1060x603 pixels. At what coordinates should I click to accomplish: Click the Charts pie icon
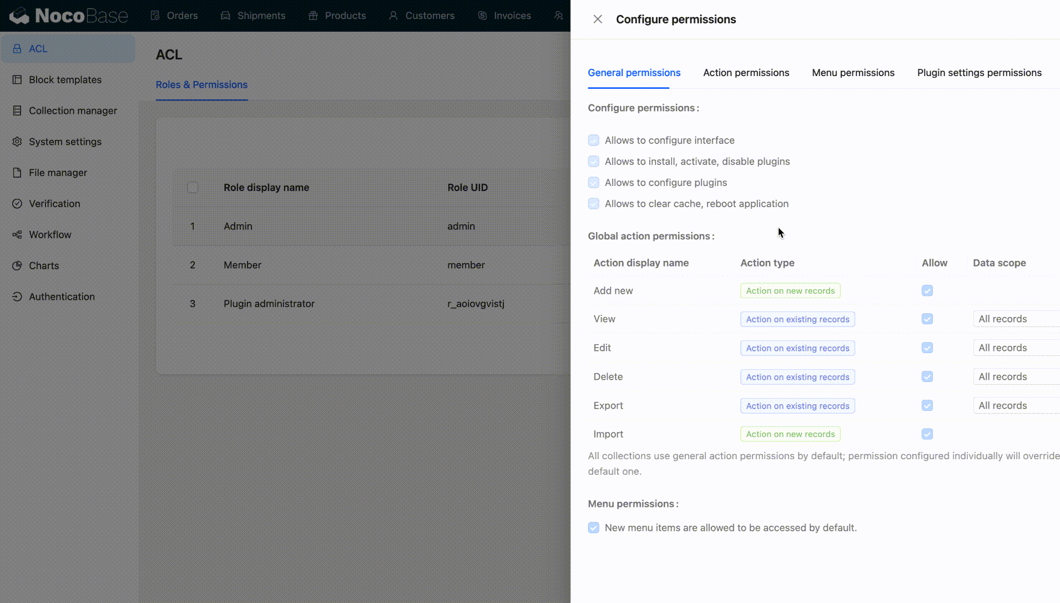pyautogui.click(x=17, y=266)
